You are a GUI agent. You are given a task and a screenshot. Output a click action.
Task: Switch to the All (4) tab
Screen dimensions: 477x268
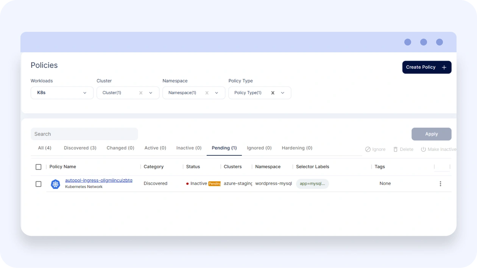tap(45, 148)
